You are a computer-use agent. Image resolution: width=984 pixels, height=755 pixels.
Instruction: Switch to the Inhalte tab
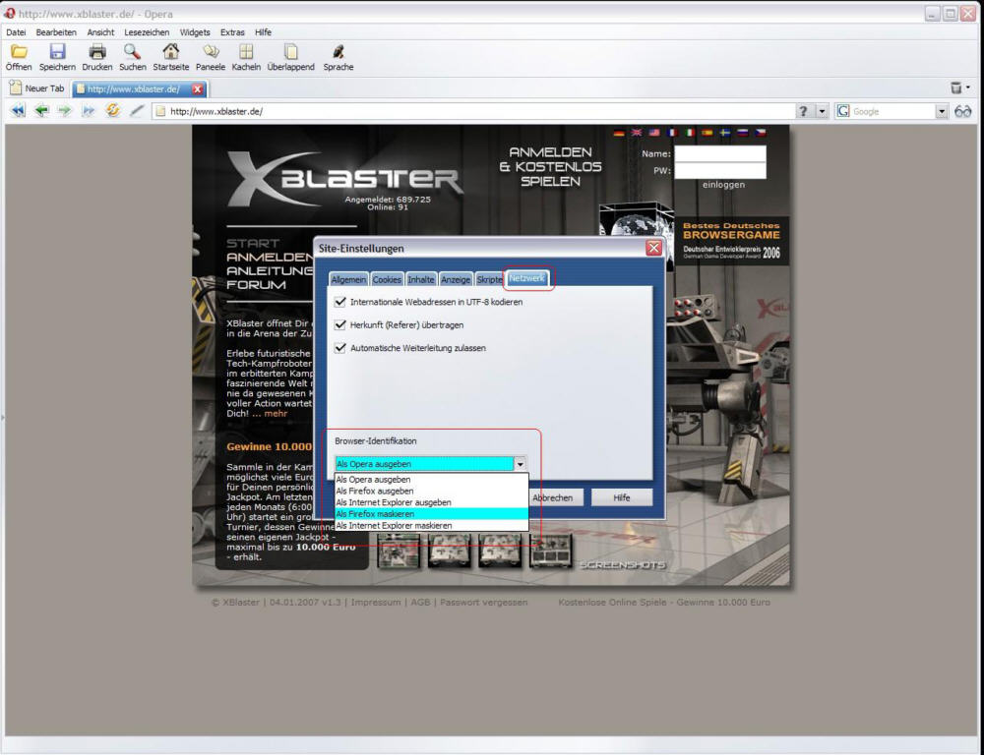[420, 279]
